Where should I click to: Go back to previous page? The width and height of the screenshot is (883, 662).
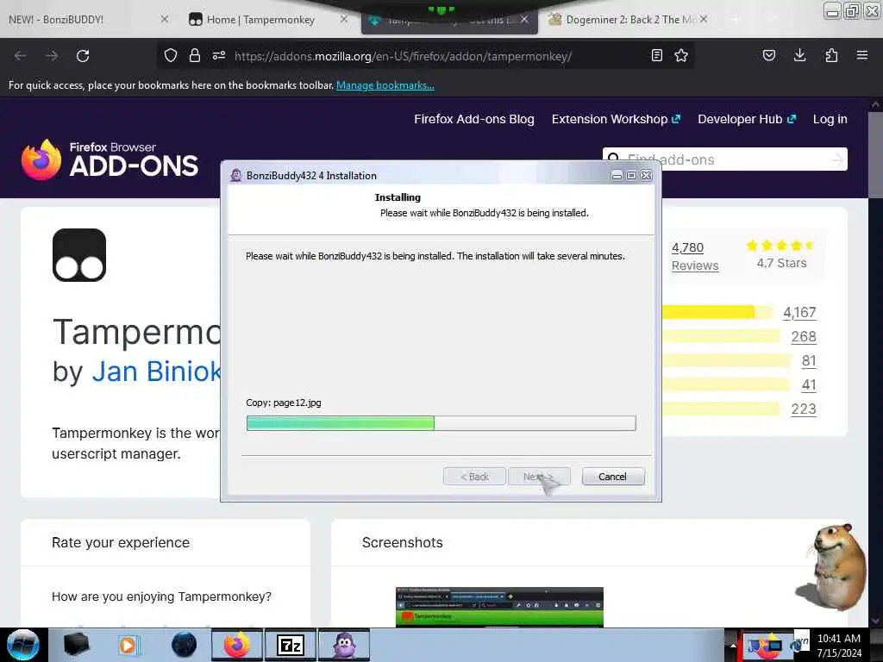21,56
